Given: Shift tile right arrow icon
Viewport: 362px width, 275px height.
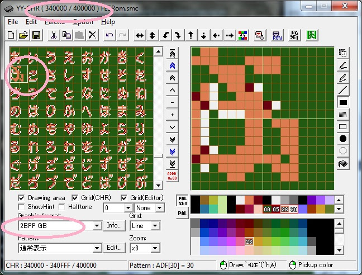Looking at the screenshot, I should pyautogui.click(x=230, y=35).
